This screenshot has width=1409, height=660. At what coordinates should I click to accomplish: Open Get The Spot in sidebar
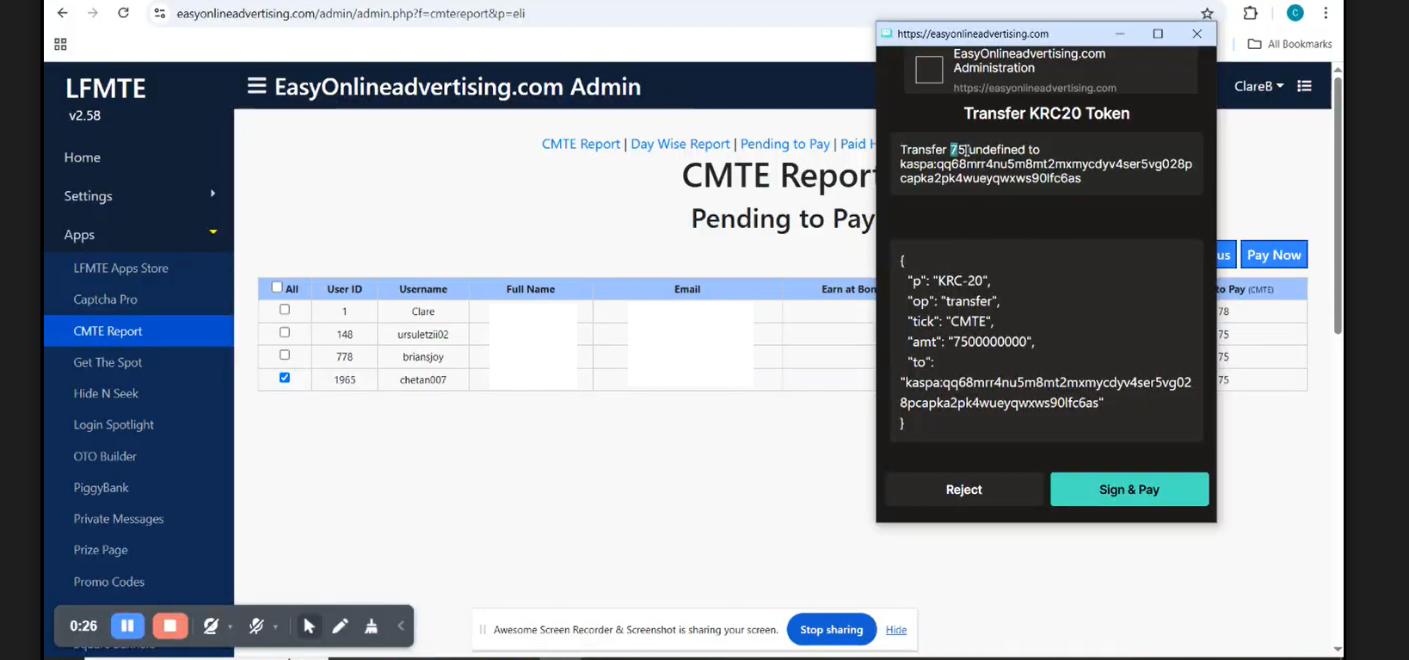(x=108, y=362)
